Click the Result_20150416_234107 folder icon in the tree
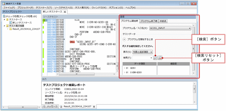Image resolution: width=226 pixels, height=111 pixels. [11, 29]
